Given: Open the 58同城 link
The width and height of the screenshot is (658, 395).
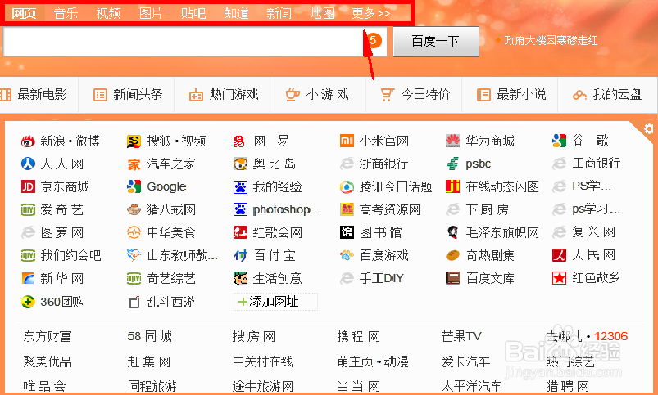Looking at the screenshot, I should pos(150,336).
